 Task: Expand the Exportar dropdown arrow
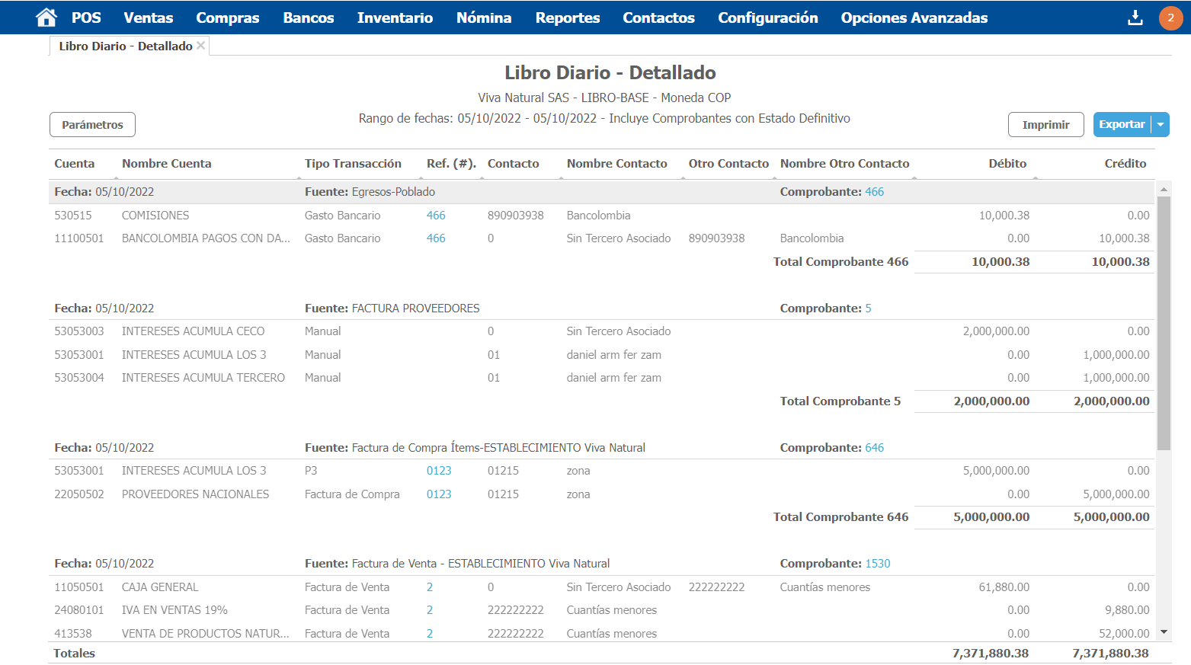(x=1161, y=125)
